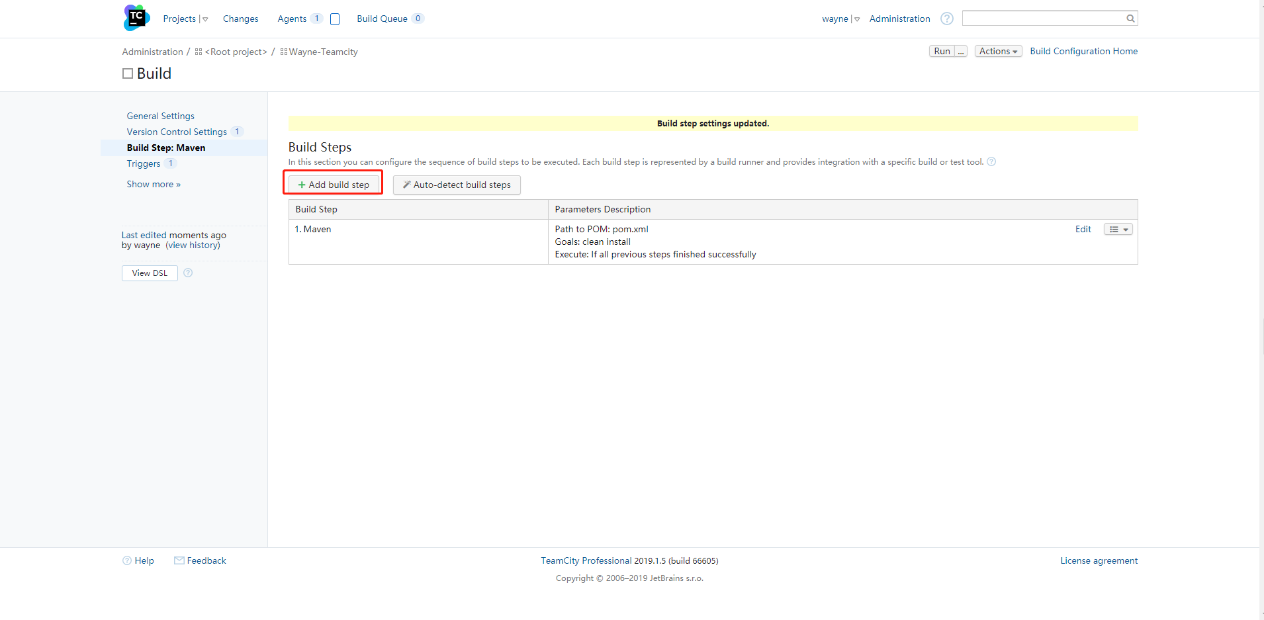The height and width of the screenshot is (620, 1264).
Task: Click the View DSL button
Action: point(150,273)
